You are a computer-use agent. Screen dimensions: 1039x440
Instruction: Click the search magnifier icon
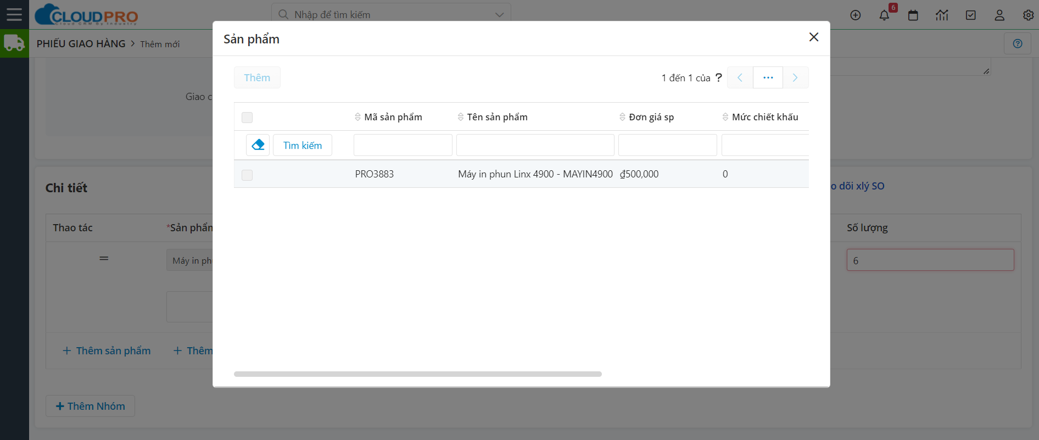(283, 14)
